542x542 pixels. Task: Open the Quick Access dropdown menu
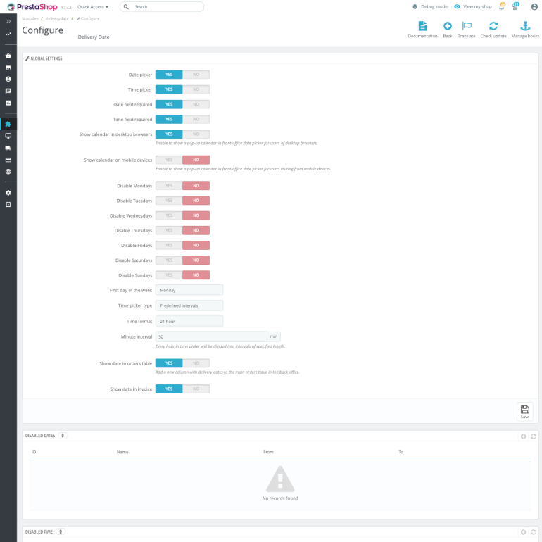coord(93,7)
